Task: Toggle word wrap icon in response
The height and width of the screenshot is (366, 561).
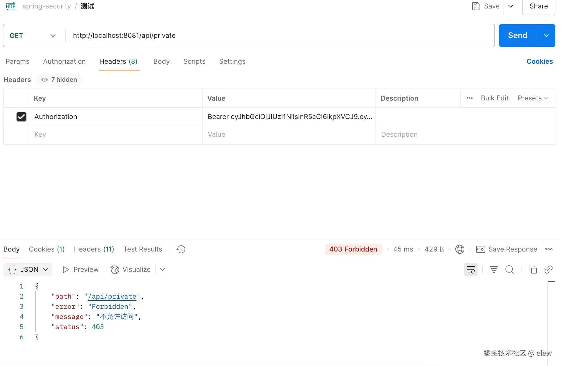Action: coord(471,270)
